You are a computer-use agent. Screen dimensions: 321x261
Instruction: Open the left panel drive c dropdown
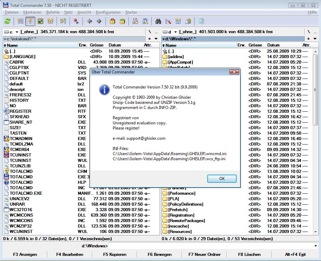tap(11, 32)
